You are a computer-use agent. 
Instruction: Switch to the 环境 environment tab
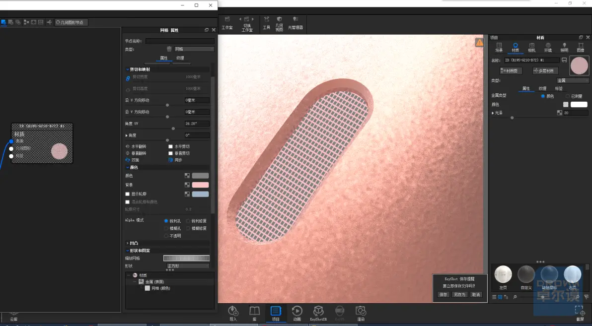(x=548, y=48)
